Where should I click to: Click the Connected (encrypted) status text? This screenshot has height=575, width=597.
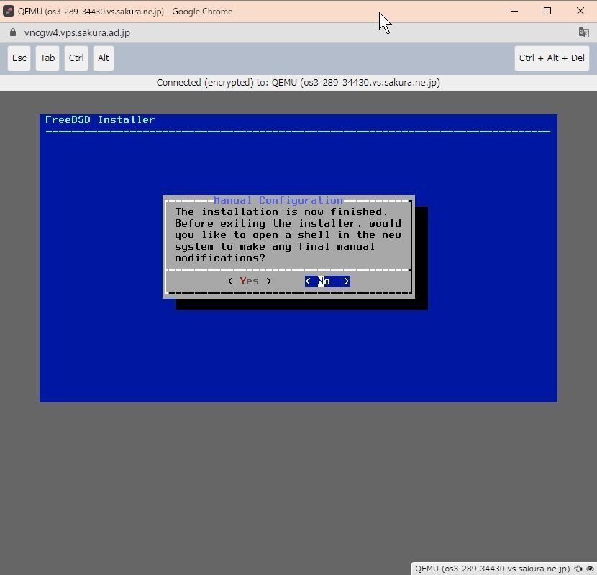pos(298,83)
